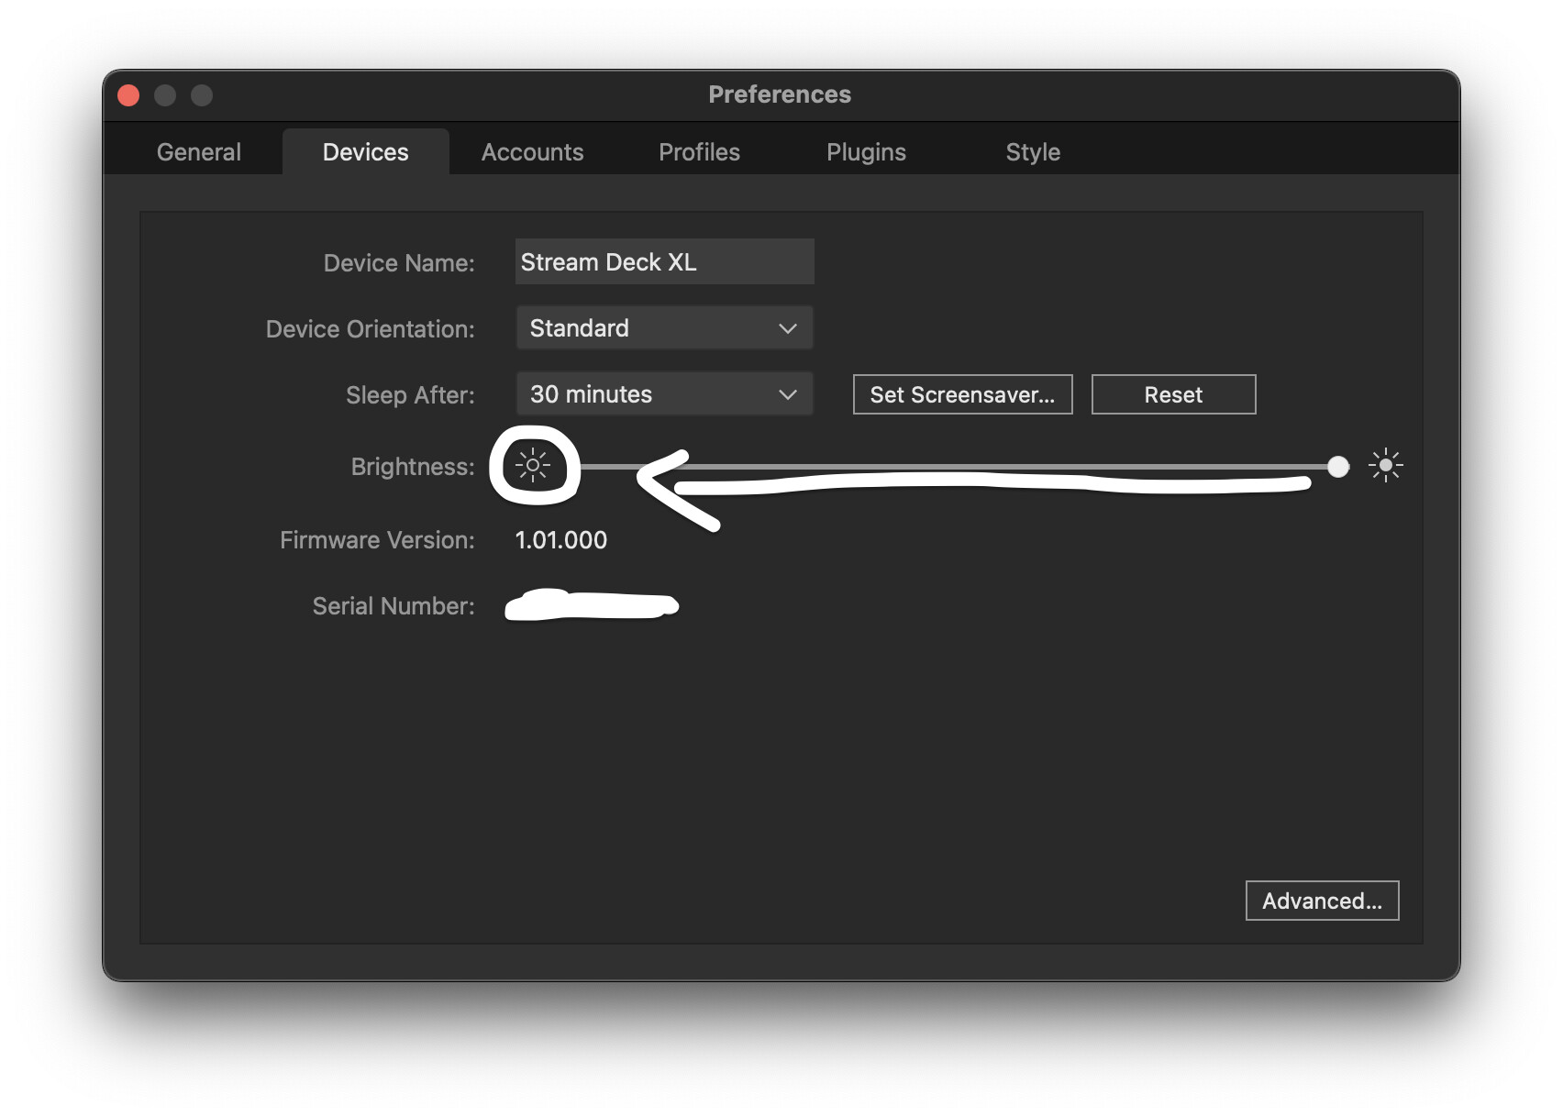Click the Reset button
The image size is (1563, 1117).
[x=1173, y=394]
